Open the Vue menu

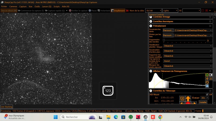point(31,6)
